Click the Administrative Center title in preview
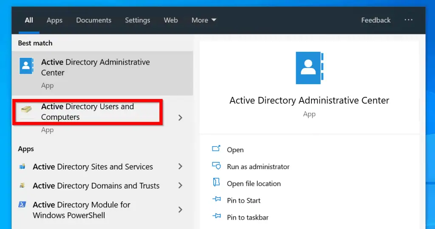Viewport: 435px width, 229px height. [309, 100]
